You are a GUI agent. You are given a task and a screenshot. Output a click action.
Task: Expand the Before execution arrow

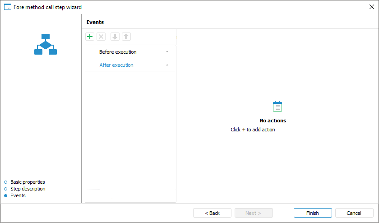(167, 52)
